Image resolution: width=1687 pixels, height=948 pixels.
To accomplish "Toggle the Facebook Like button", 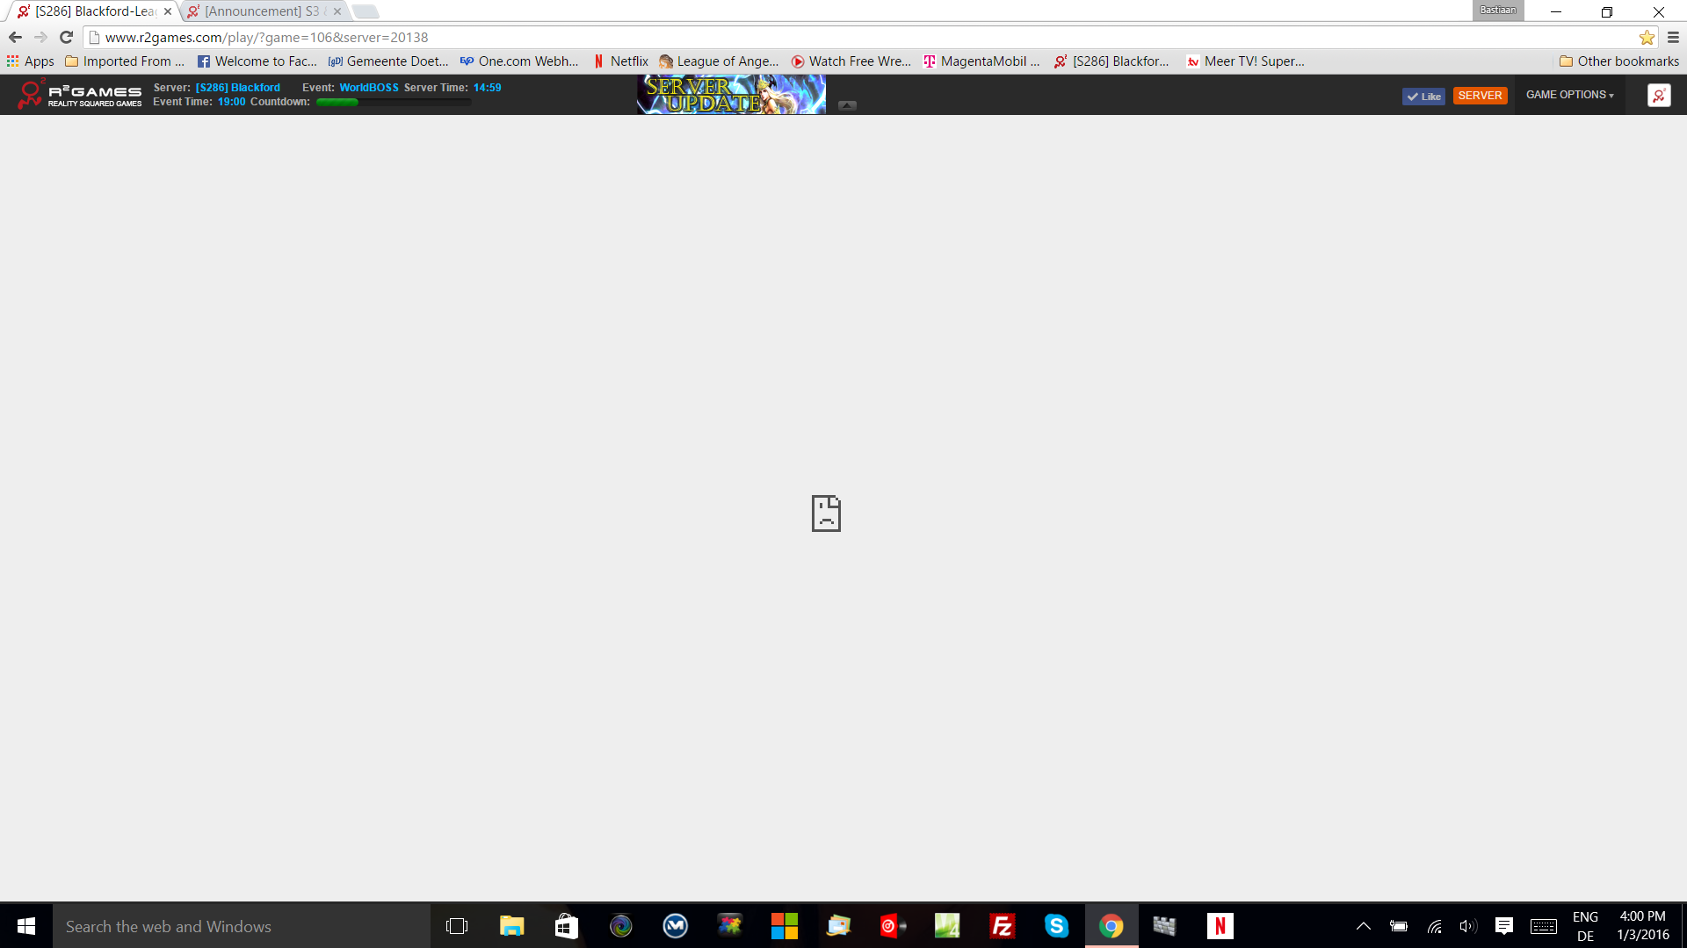I will point(1423,96).
